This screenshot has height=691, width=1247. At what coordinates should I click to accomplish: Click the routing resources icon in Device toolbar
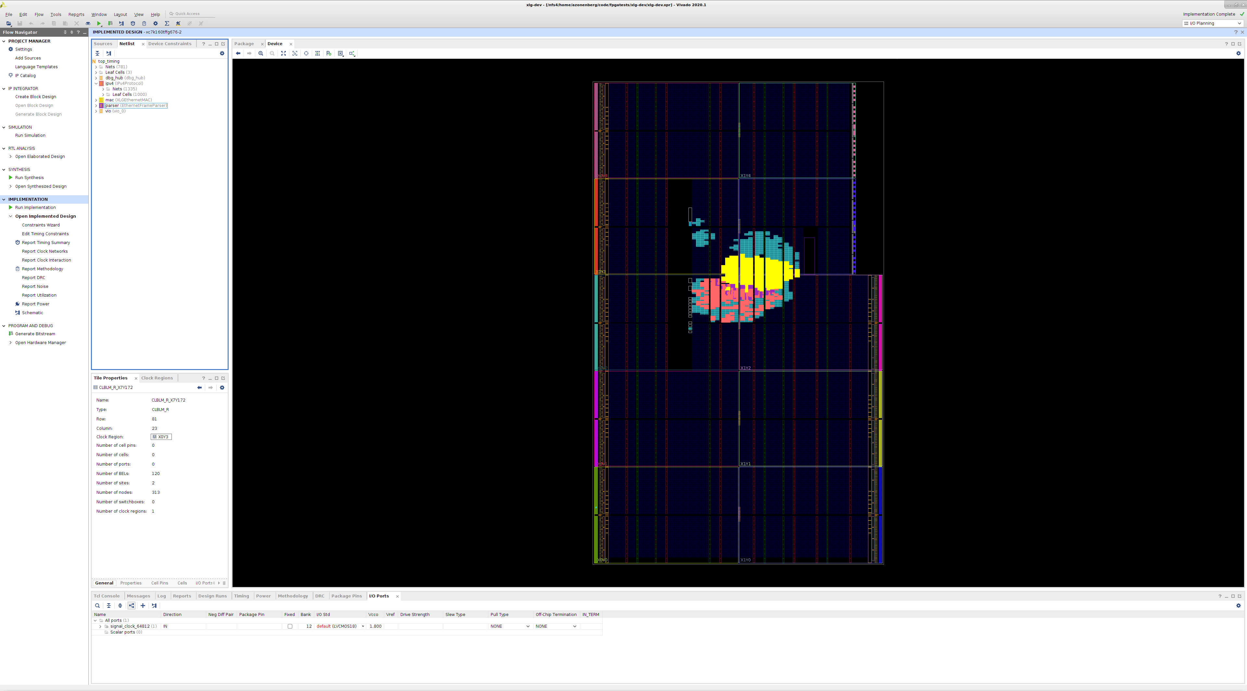click(x=318, y=53)
